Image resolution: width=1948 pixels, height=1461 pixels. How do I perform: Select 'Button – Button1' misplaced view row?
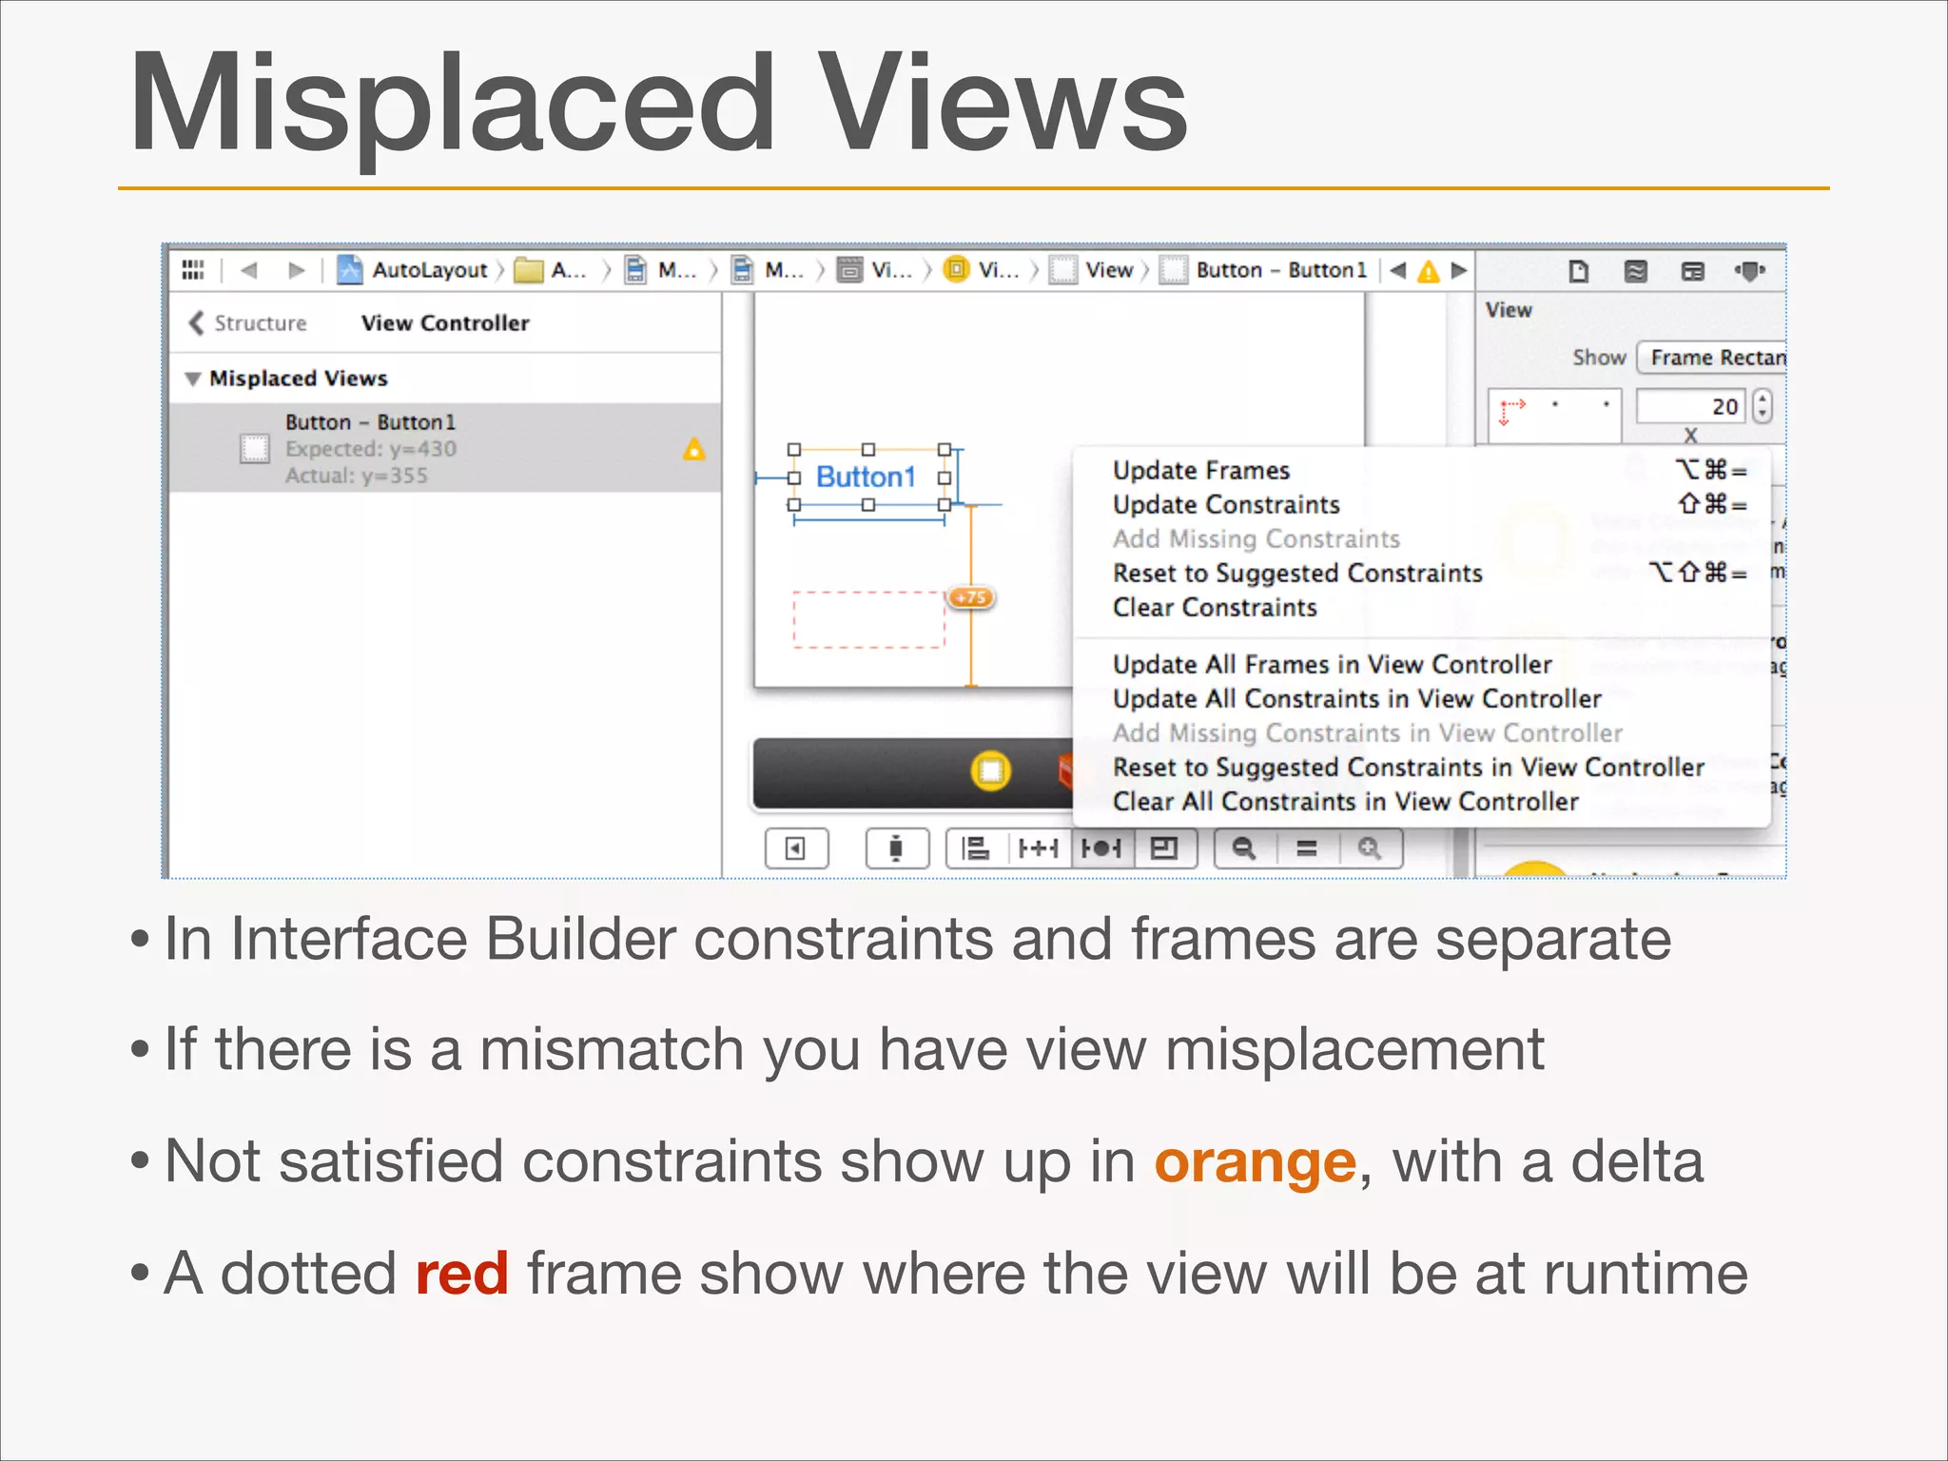(x=445, y=448)
